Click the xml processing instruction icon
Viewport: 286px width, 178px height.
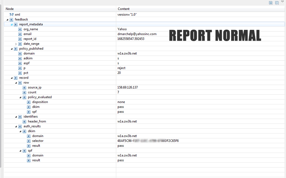11,14
